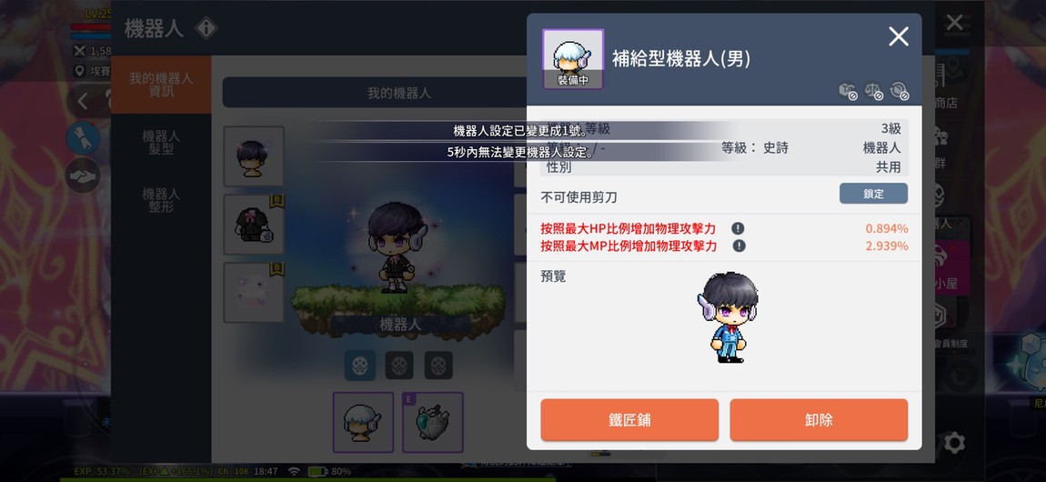Click the info icon beside max HP stat
This screenshot has width=1046, height=482.
[738, 228]
